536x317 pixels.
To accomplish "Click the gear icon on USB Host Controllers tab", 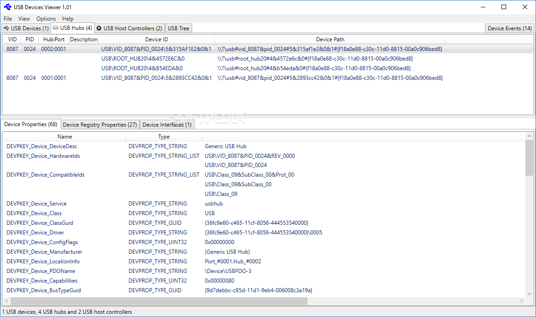I will [99, 28].
